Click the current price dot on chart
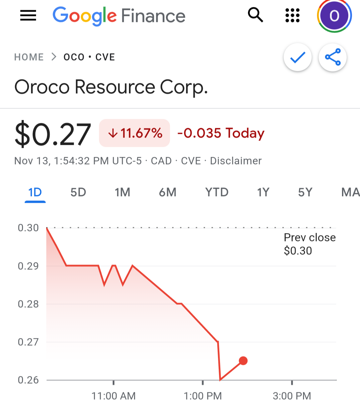 point(243,361)
